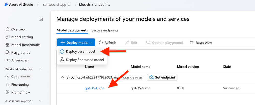Open the contoso-ai-app project switcher
This screenshot has width=255, height=105.
coord(57,5)
